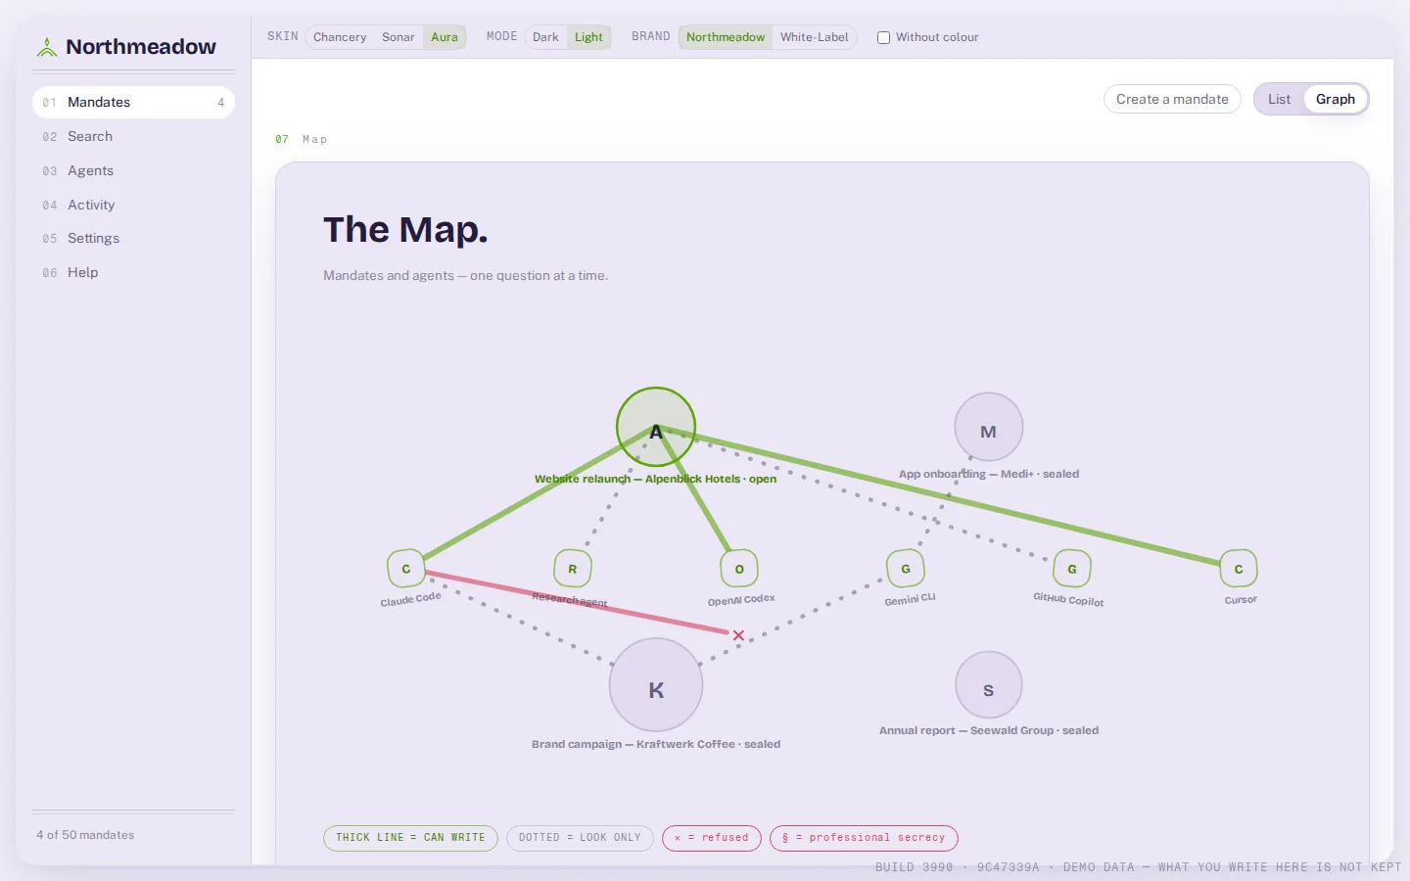Viewport: 1410px width, 881px height.
Task: Switch skin to Sonar
Action: pos(399,37)
